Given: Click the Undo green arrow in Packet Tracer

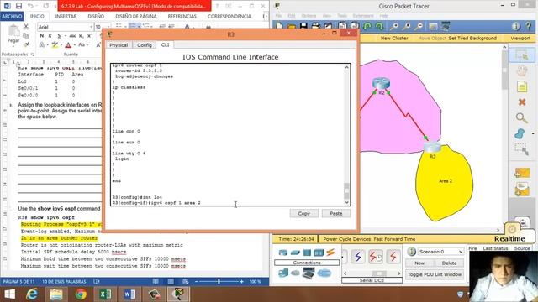Looking at the screenshot, I should click(367, 26).
